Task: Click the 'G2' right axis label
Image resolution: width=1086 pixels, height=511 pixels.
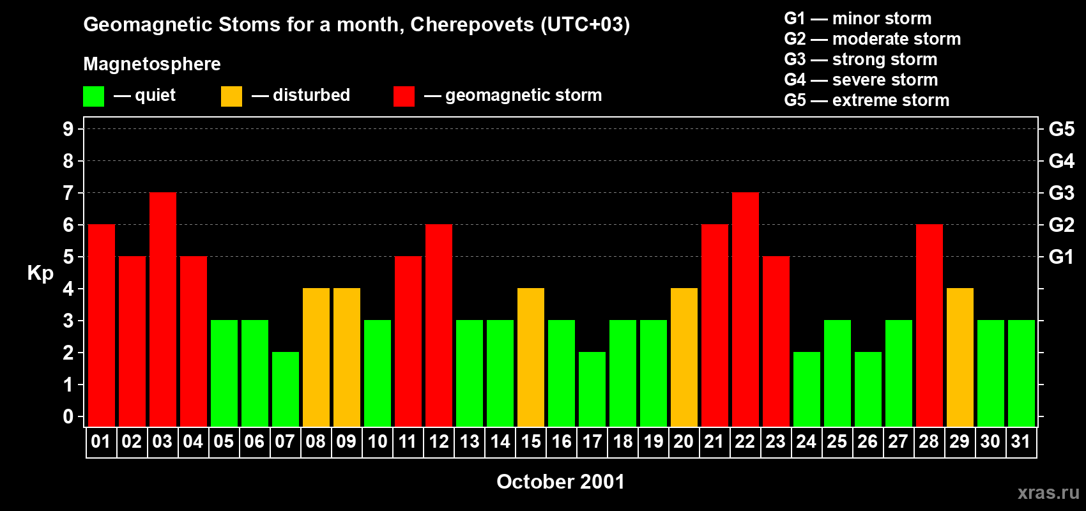Action: [x=1062, y=225]
